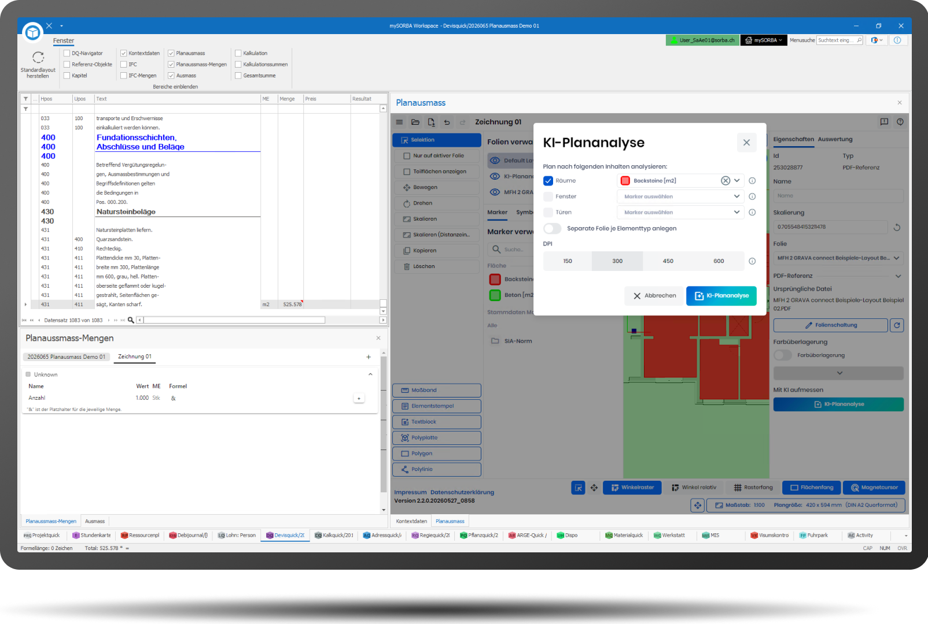The width and height of the screenshot is (928, 624).
Task: Open the Datenschutzerklärung link
Action: pyautogui.click(x=462, y=492)
